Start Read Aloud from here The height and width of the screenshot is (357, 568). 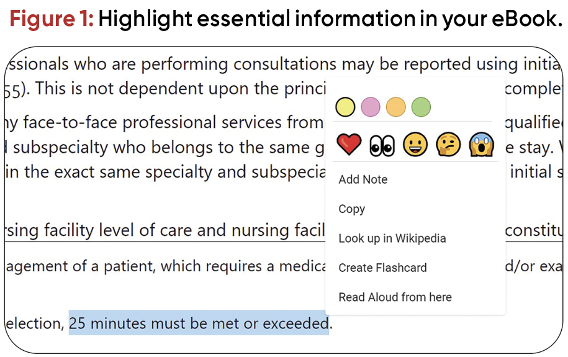tap(395, 297)
